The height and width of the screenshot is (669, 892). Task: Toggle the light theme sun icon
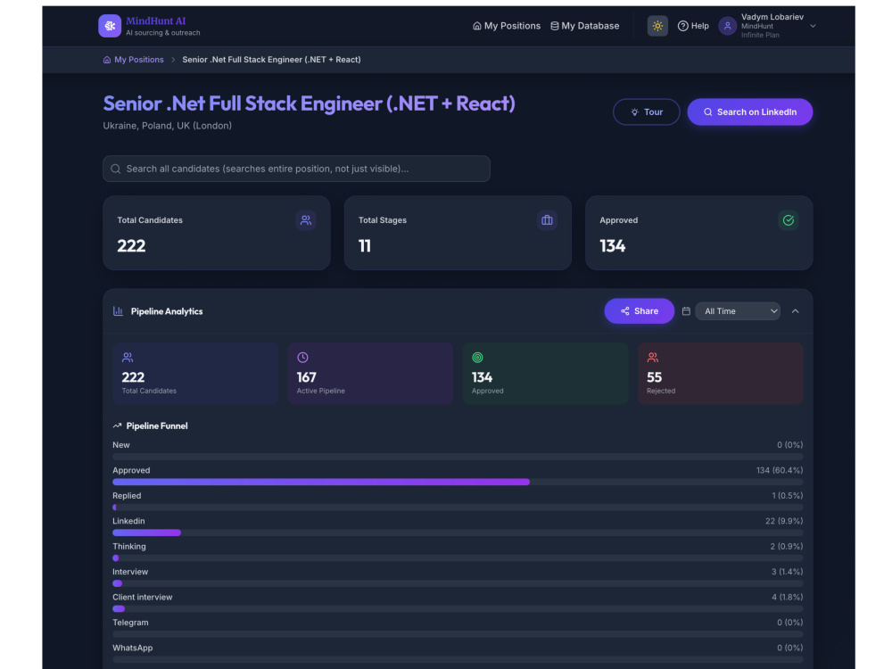[657, 26]
